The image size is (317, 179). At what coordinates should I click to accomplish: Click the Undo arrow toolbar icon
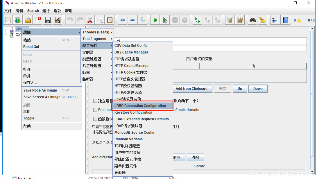coord(70,20)
